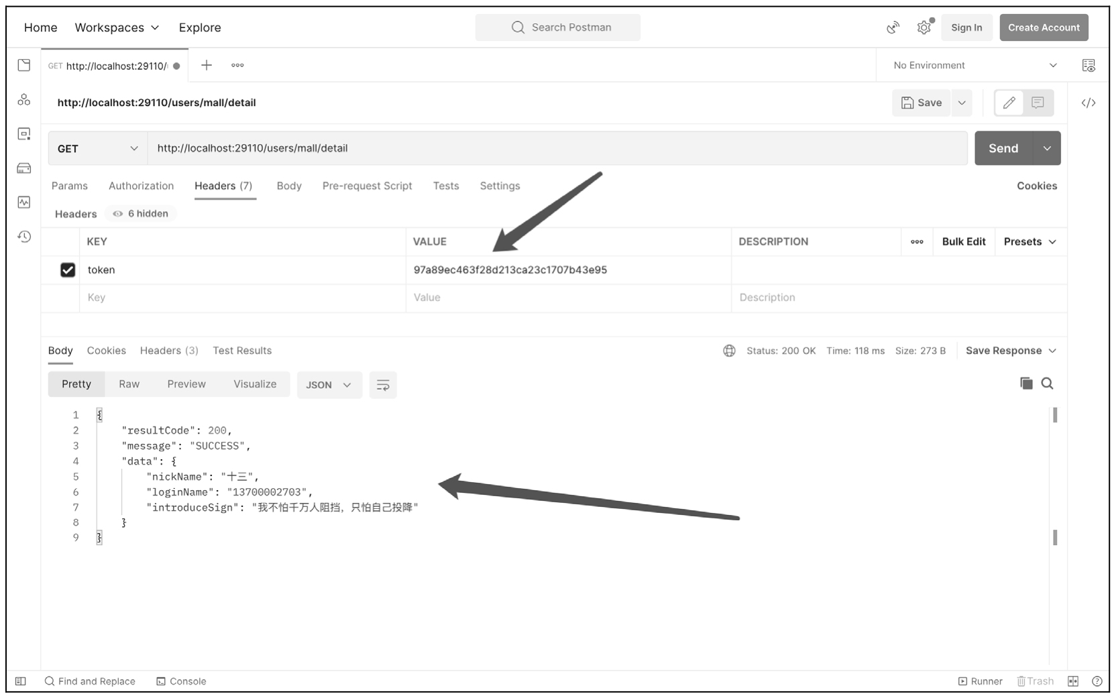Image resolution: width=1116 pixels, height=698 pixels.
Task: Switch two-pane layout icon
Action: (x=1073, y=681)
